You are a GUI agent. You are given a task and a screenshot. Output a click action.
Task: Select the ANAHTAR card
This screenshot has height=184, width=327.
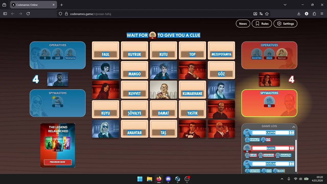pos(134,129)
